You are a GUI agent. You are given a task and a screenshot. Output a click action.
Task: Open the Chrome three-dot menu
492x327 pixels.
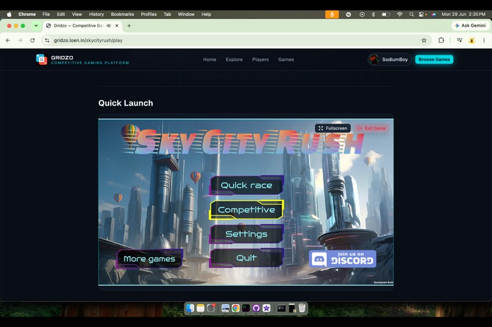click(x=484, y=40)
